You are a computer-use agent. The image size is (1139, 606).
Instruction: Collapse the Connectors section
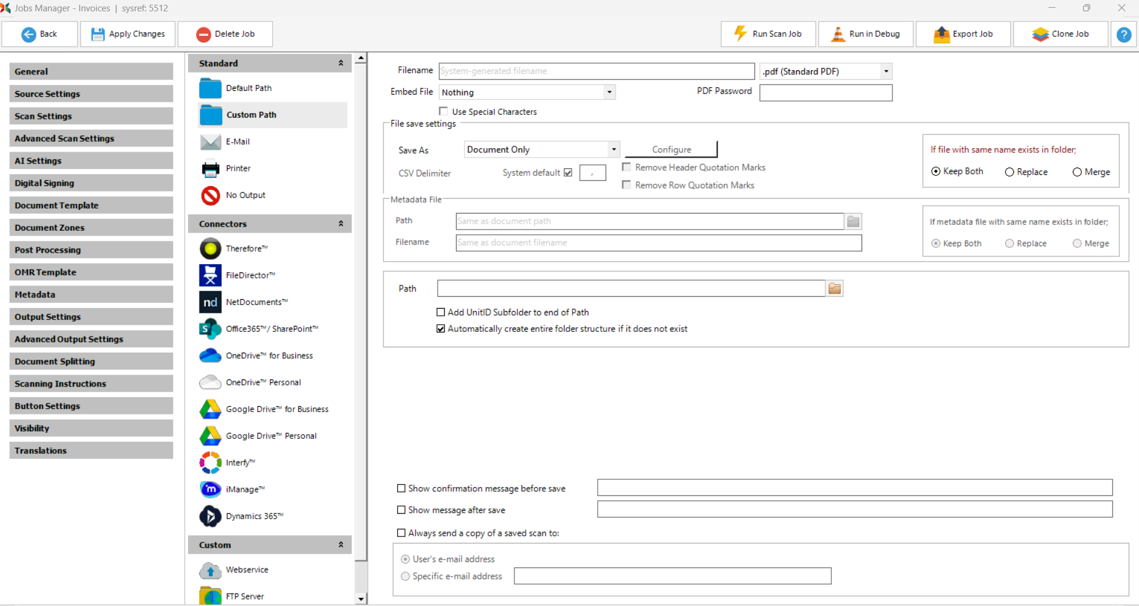[341, 224]
